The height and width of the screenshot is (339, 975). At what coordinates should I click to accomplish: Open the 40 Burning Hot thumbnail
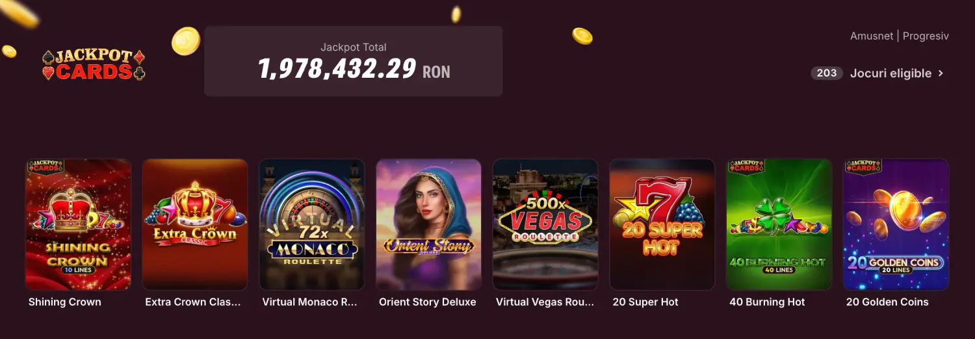(x=779, y=224)
